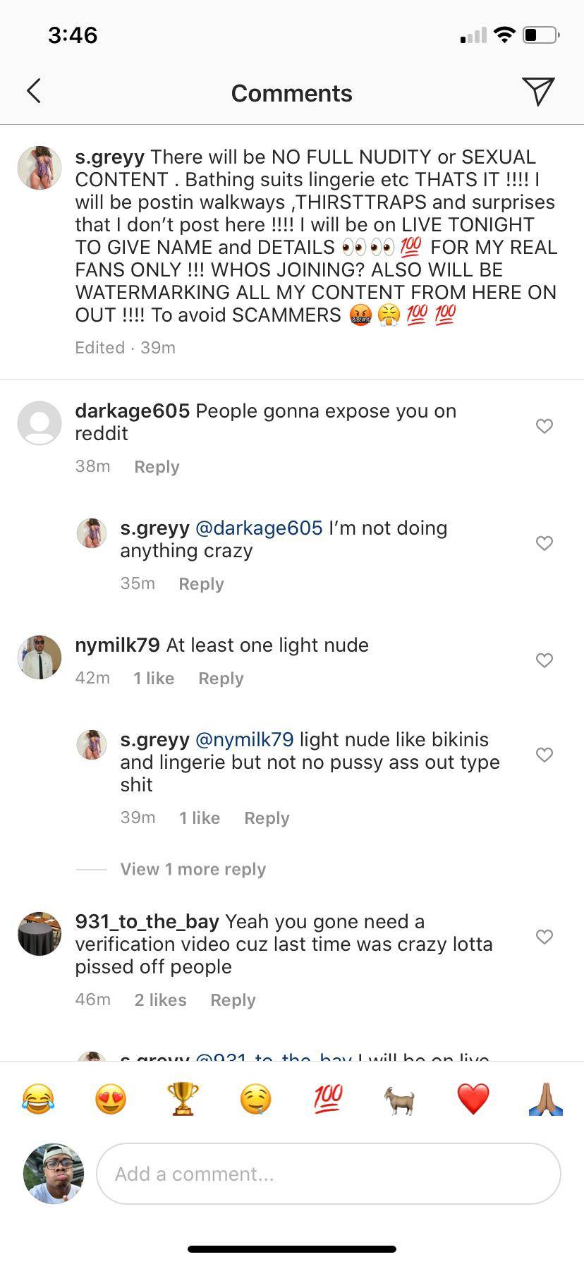The height and width of the screenshot is (1264, 584).
Task: Insert the trophy emoji
Action: tap(183, 1100)
